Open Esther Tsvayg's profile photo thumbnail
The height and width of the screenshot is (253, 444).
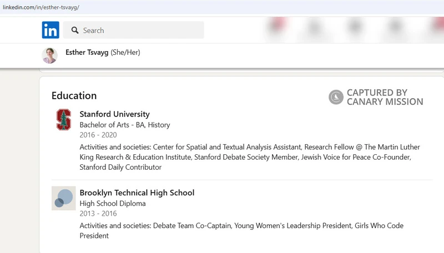click(50, 55)
